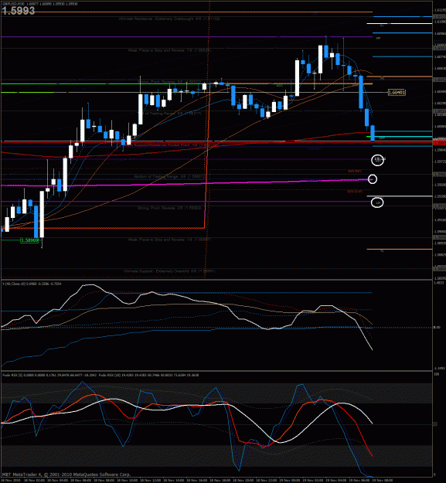The width and height of the screenshot is (446, 483).
Task: Select the Weak Stop and Reverse 1/8 label
Action: click(169, 240)
